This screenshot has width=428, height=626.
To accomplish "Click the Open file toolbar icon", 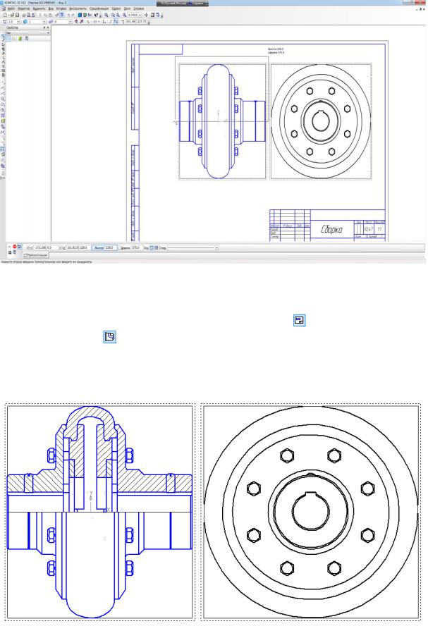I will point(12,15).
